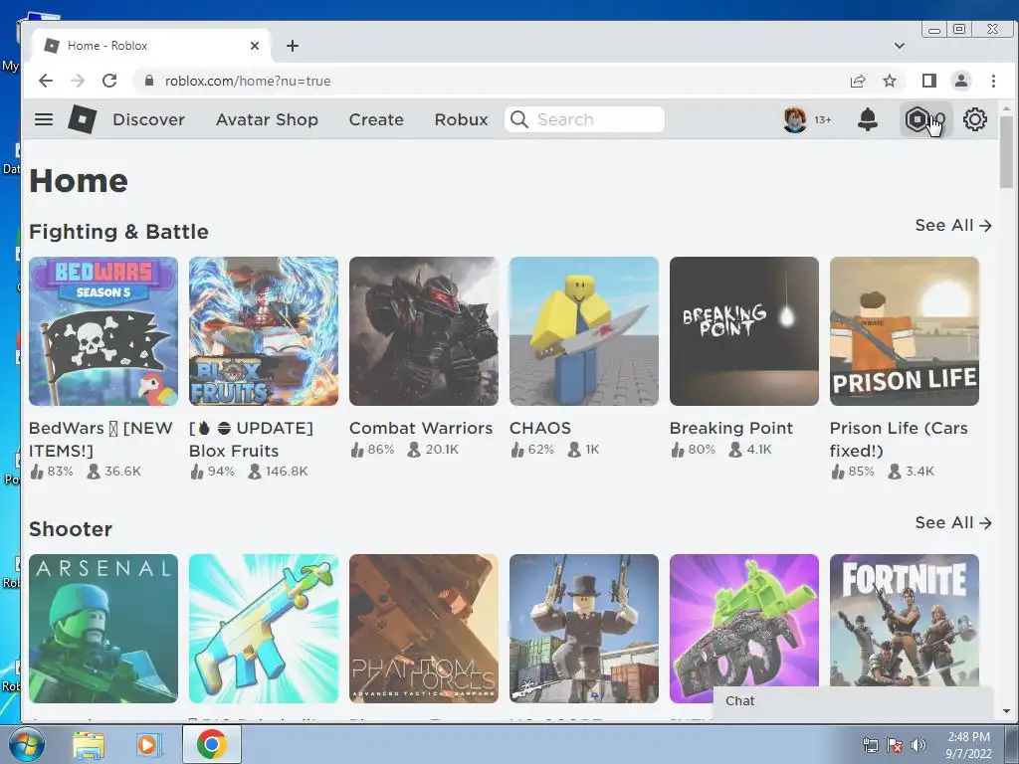Open Chrome three-dot menu
This screenshot has height=764, width=1019.
[x=993, y=81]
